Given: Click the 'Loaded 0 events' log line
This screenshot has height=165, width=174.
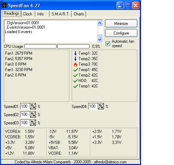Looking at the screenshot, I should 18,32.
